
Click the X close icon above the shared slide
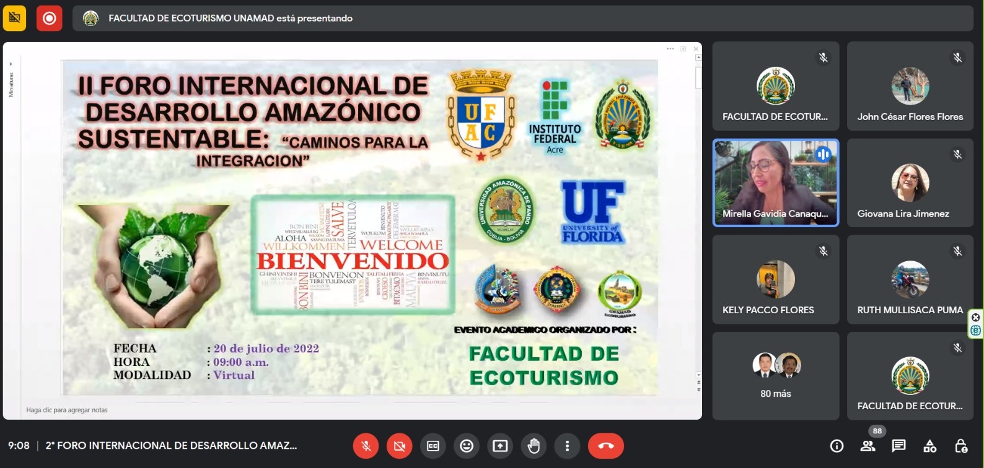696,48
